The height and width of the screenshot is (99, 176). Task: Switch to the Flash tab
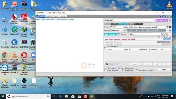(42, 16)
